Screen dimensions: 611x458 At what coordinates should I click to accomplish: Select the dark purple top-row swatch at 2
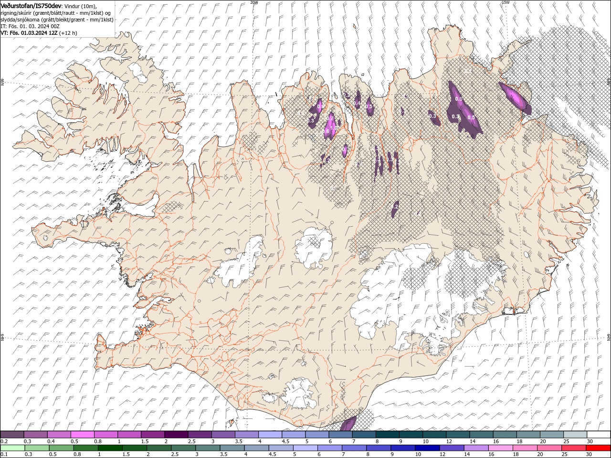(176, 435)
